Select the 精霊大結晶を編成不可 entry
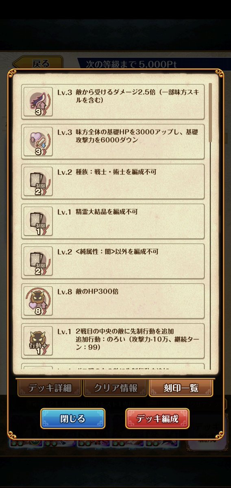The image size is (231, 488). coord(113,221)
